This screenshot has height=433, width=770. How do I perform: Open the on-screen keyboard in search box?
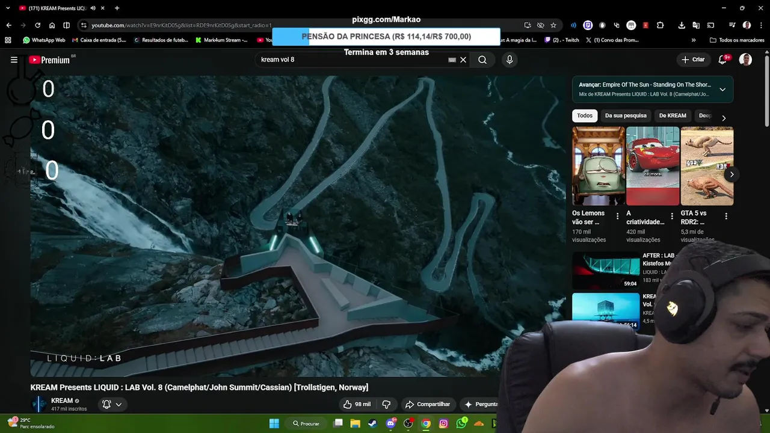[452, 60]
